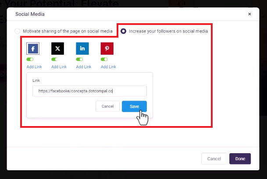Cancel the Social Media dialog
Viewport: 267px width, 179px height.
tap(214, 158)
